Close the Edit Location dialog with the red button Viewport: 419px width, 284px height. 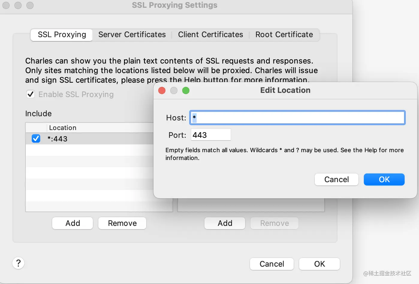162,90
